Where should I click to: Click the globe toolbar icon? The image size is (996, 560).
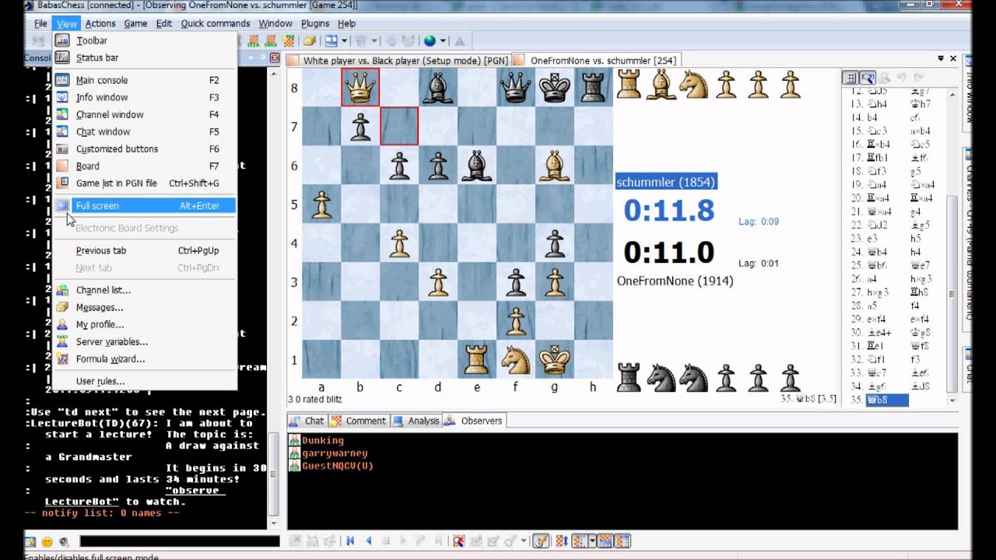[430, 40]
